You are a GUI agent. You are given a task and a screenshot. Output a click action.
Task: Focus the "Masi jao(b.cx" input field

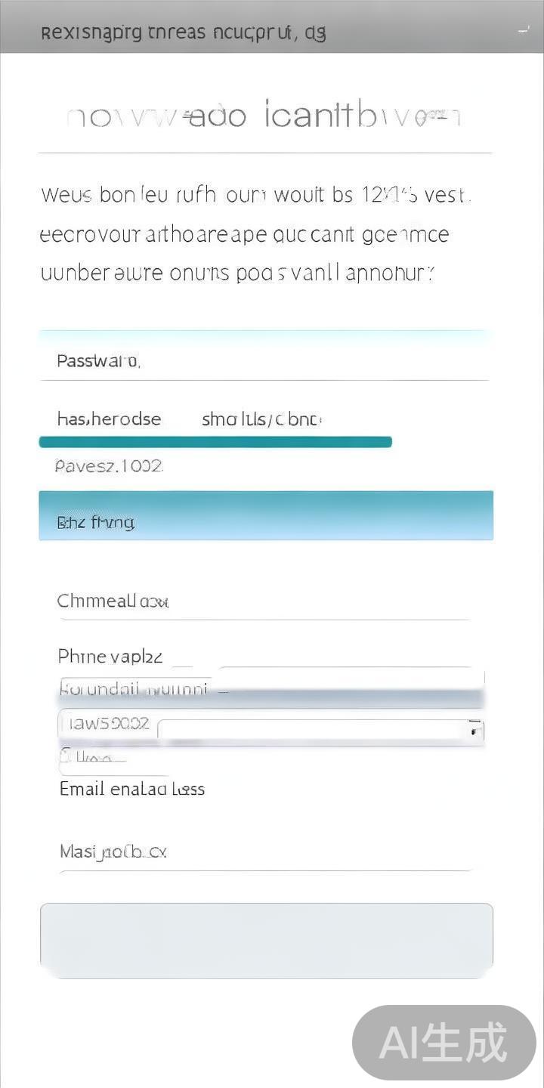(x=264, y=852)
